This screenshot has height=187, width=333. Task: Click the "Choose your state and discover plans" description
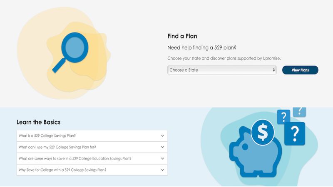tap(227, 59)
